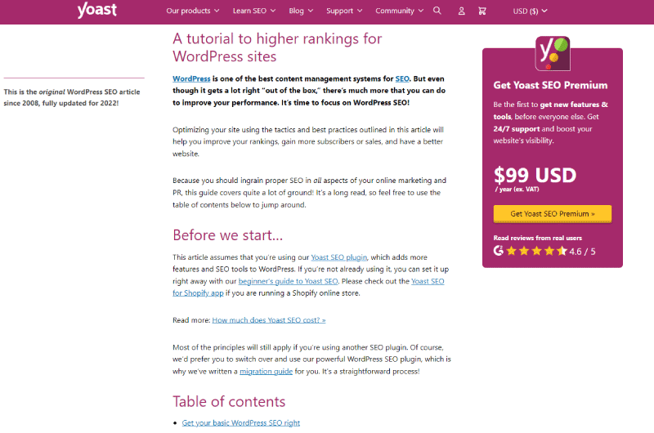Click the G2 review logo icon

(x=498, y=251)
